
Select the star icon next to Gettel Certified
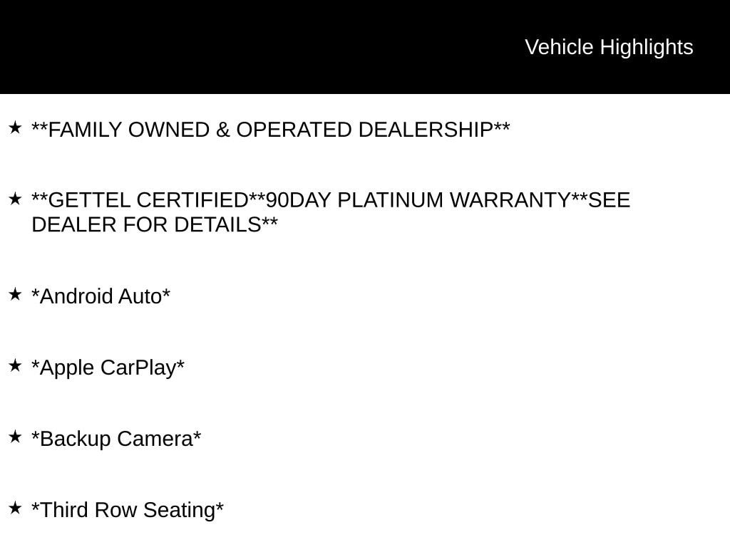point(15,199)
